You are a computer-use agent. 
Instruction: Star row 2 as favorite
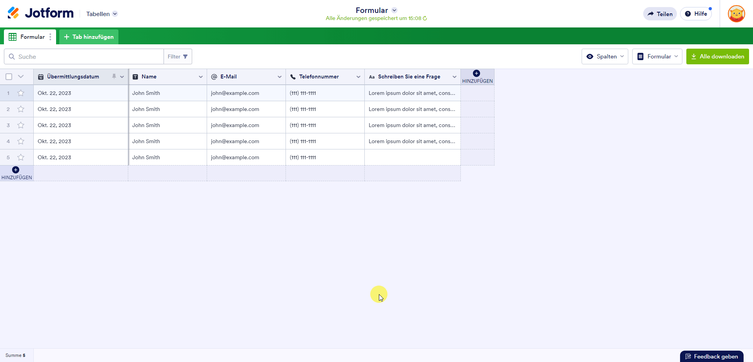click(x=21, y=109)
